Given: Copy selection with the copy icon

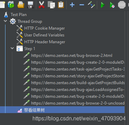Looking at the screenshot, I should (51, 5).
